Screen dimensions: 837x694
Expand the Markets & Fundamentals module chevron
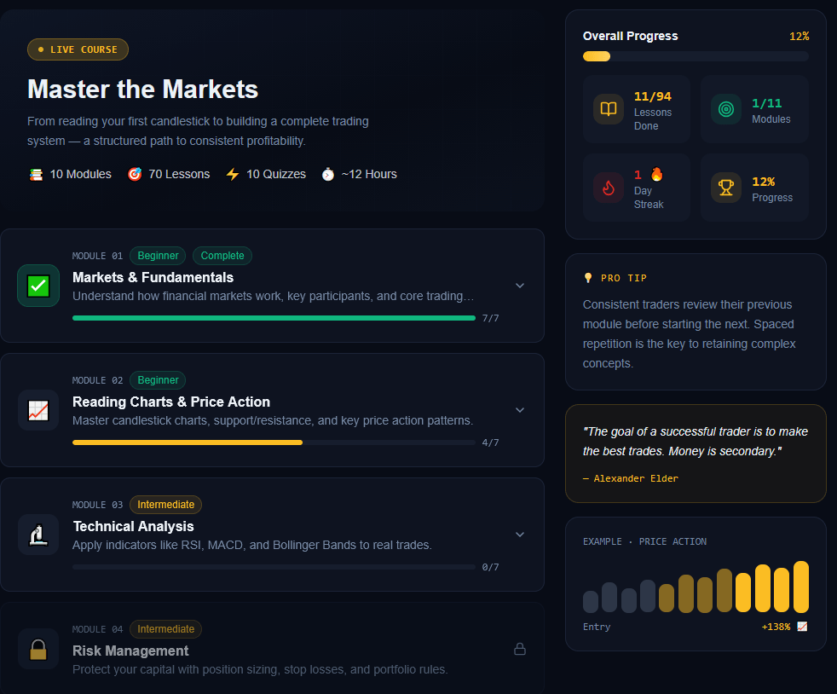(x=520, y=286)
